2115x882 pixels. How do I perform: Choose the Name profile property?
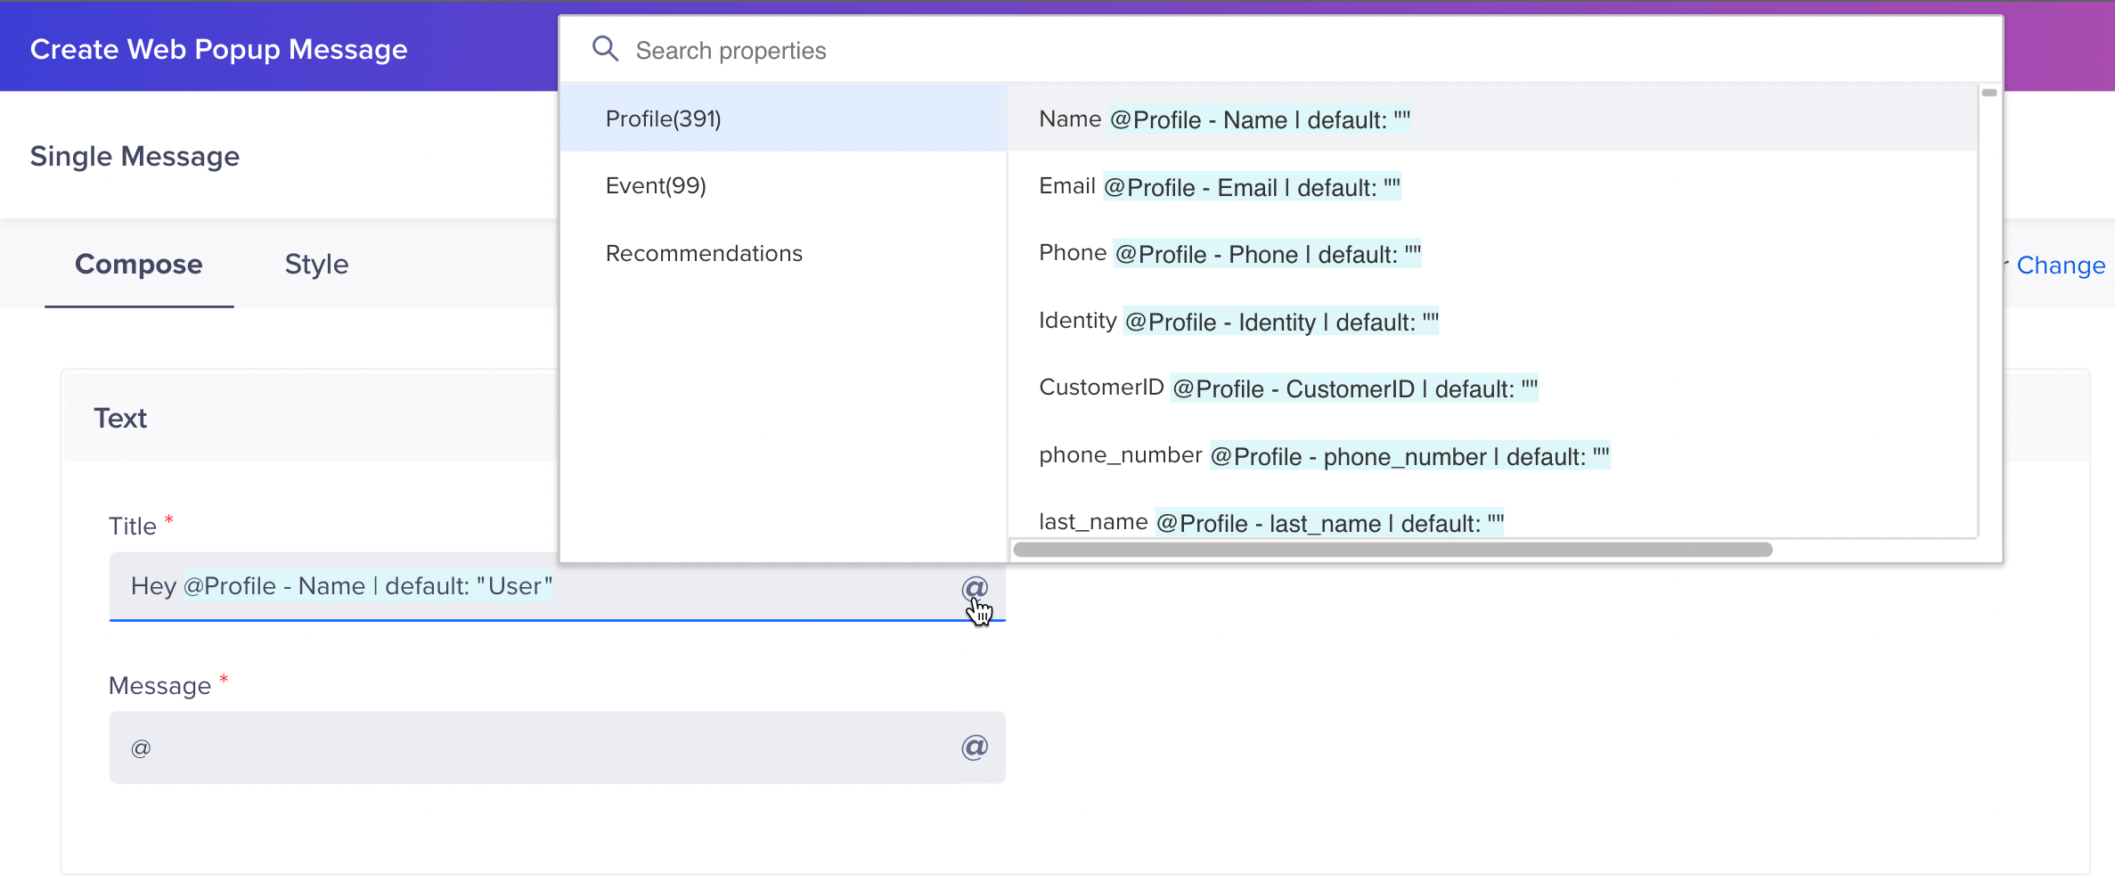[x=1492, y=118]
